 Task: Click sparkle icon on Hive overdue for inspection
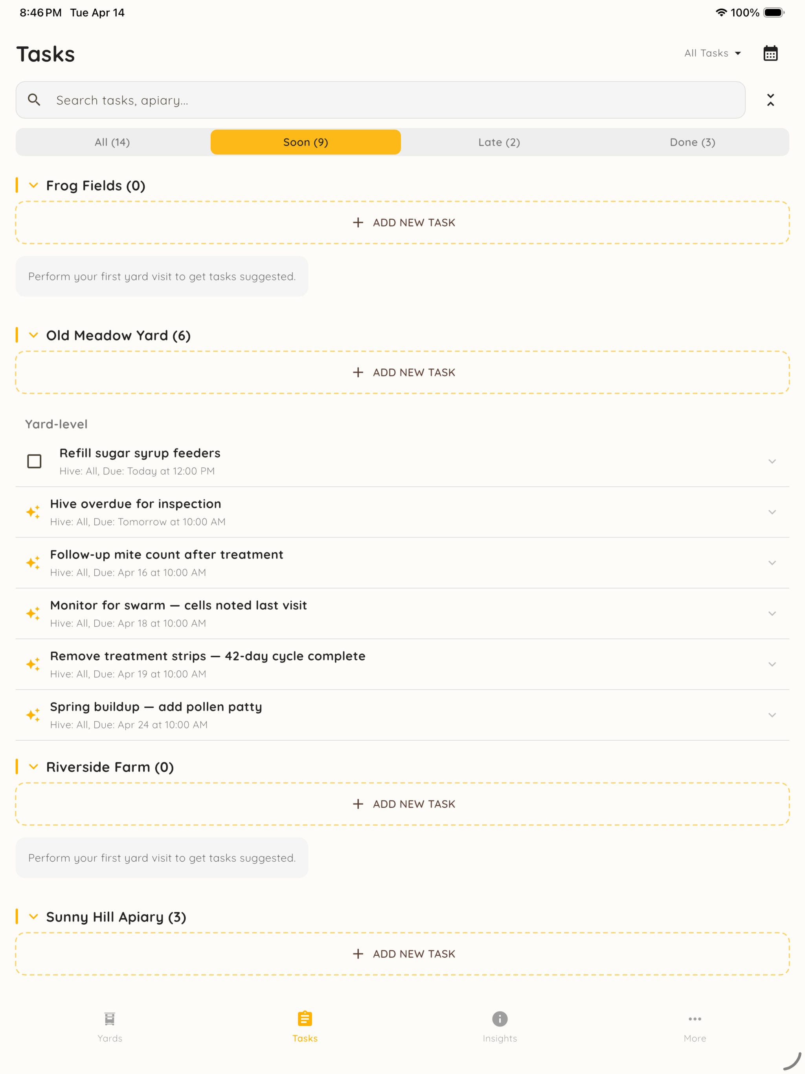pos(33,512)
